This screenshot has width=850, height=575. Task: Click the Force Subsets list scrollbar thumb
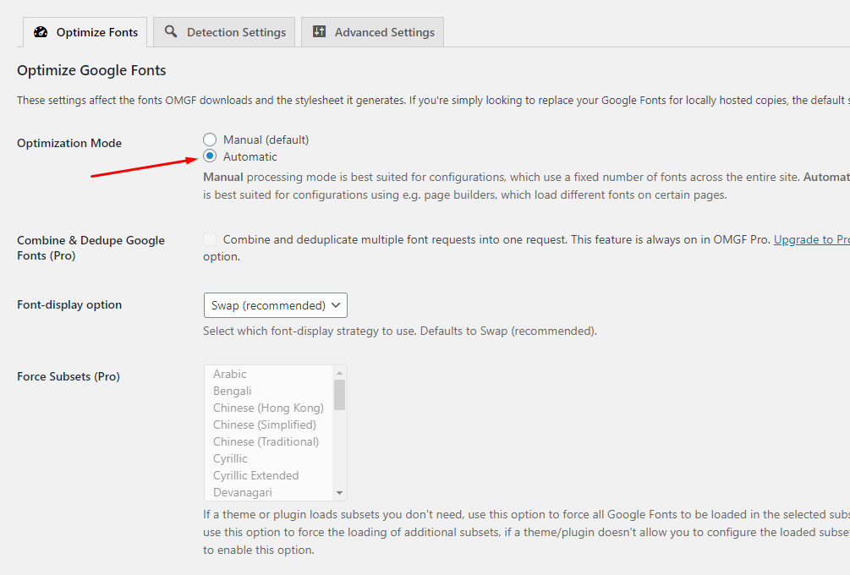pyautogui.click(x=339, y=395)
